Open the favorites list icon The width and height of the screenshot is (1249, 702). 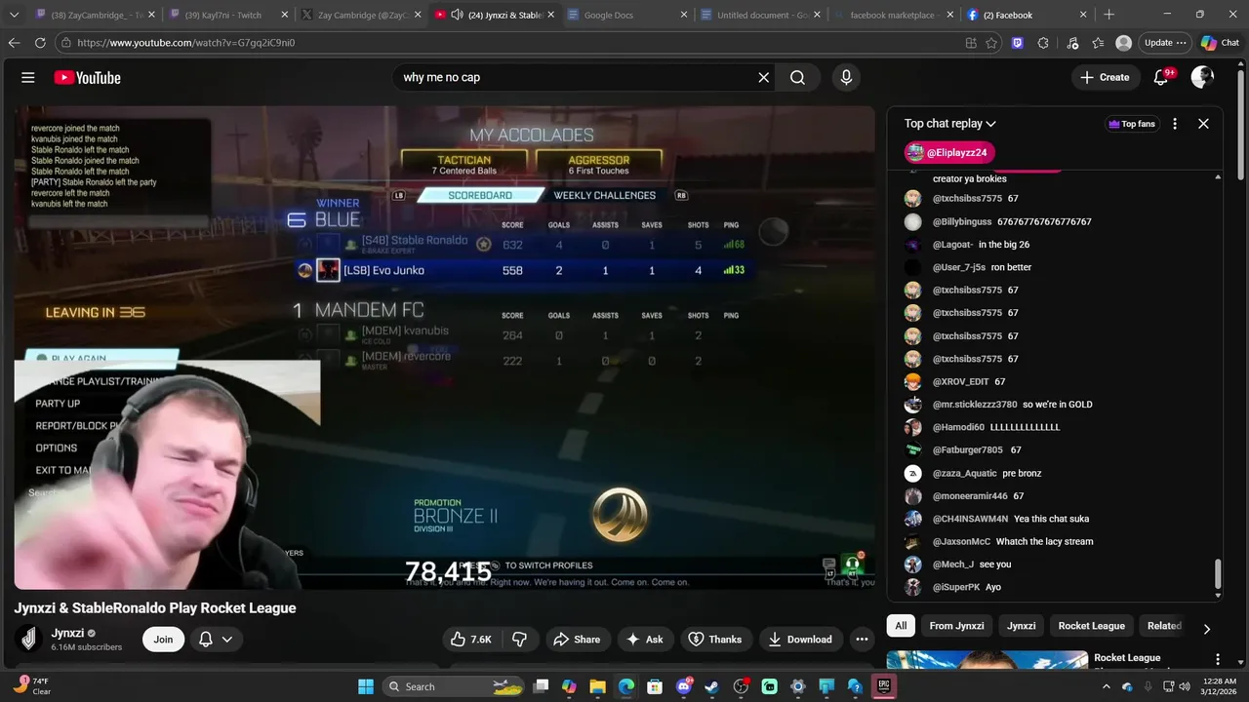pyautogui.click(x=1099, y=43)
